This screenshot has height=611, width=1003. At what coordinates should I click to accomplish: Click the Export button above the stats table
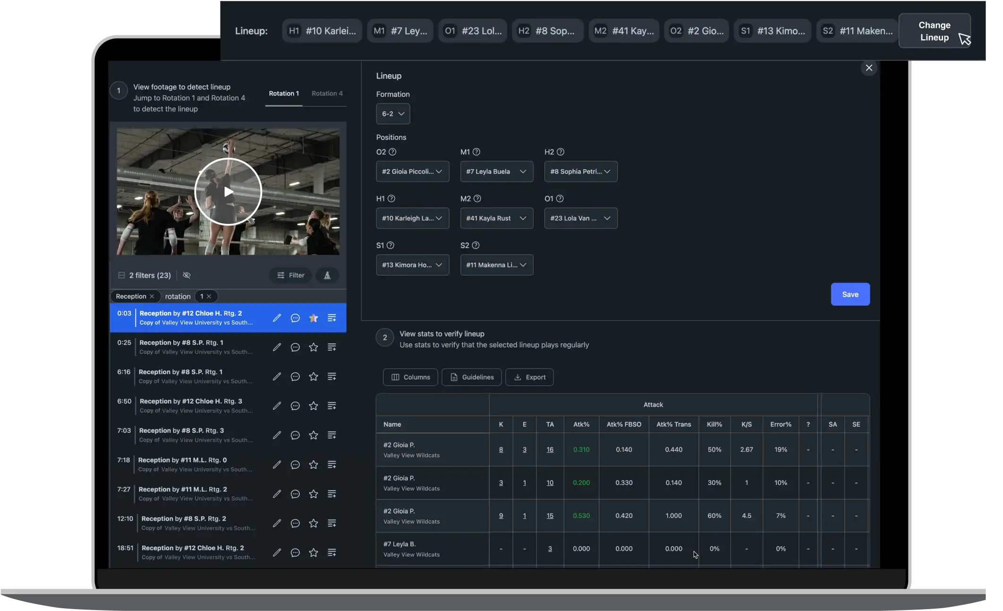click(529, 377)
